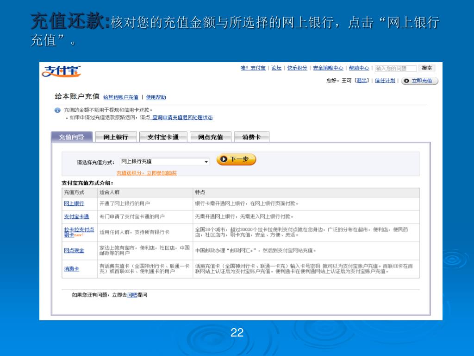The image size is (474, 356).
Task: Click the 给其他账户充值 link
Action: (x=121, y=97)
